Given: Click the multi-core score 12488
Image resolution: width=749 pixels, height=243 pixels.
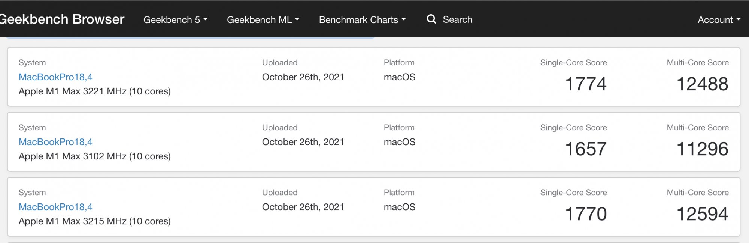Looking at the screenshot, I should click(702, 84).
